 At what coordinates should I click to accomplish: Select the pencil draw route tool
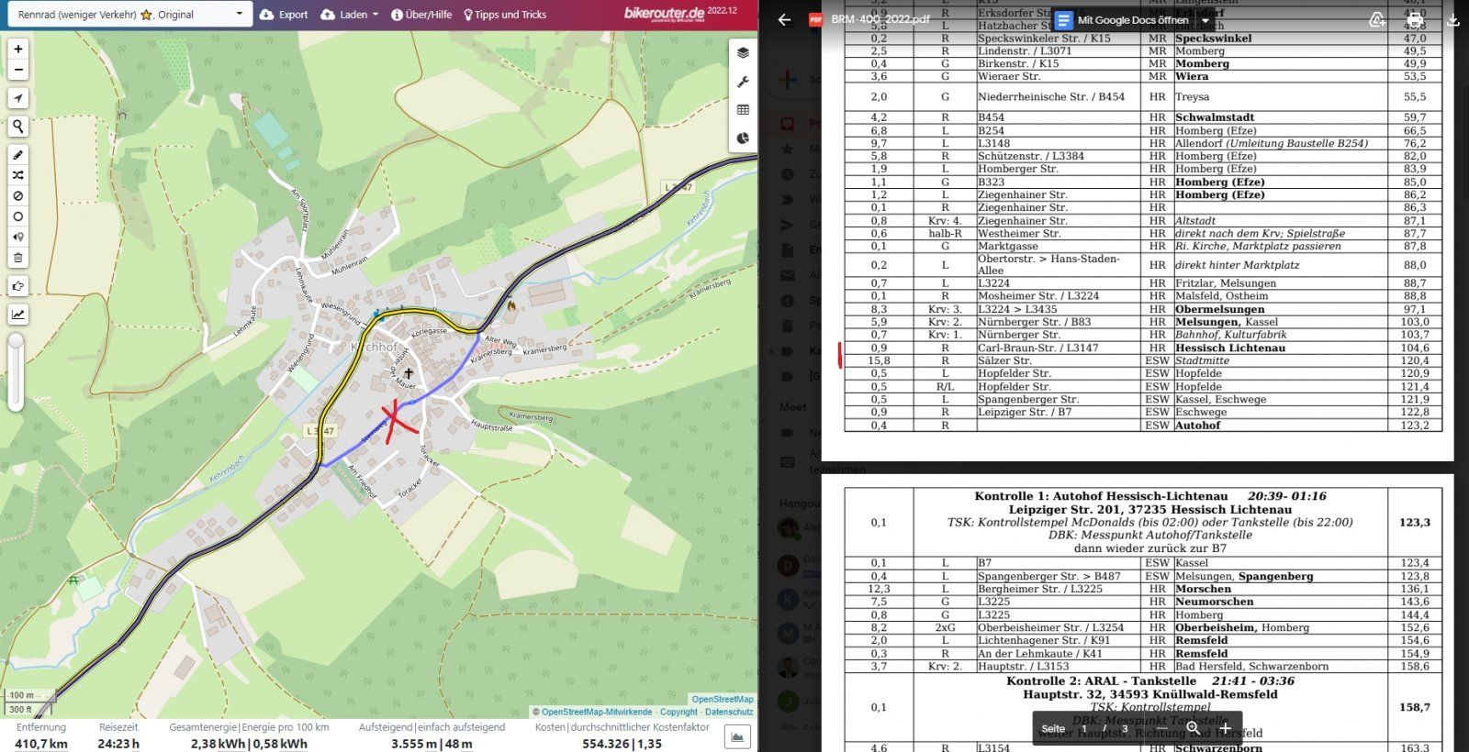click(17, 155)
